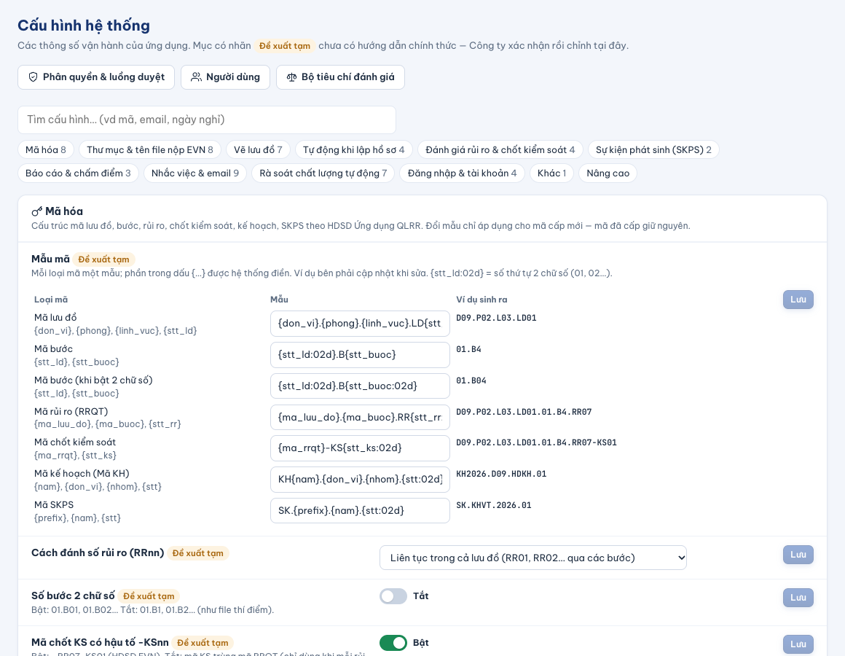Open Đánh giá rủi ro & chốt kiểm soát chip
Image resolution: width=845 pixels, height=656 pixels.
(500, 150)
